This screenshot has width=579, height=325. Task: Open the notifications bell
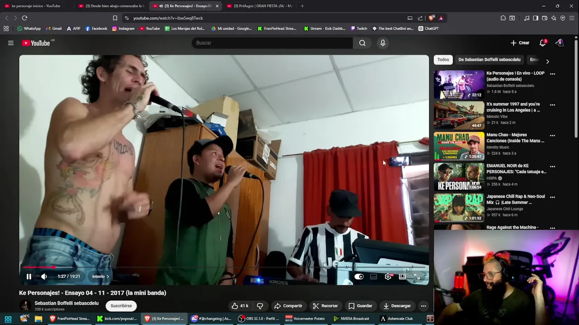542,43
